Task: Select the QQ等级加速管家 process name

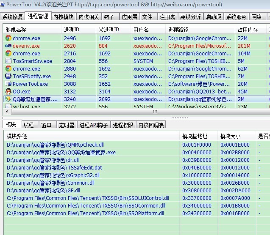Action: pyautogui.click(x=35, y=99)
